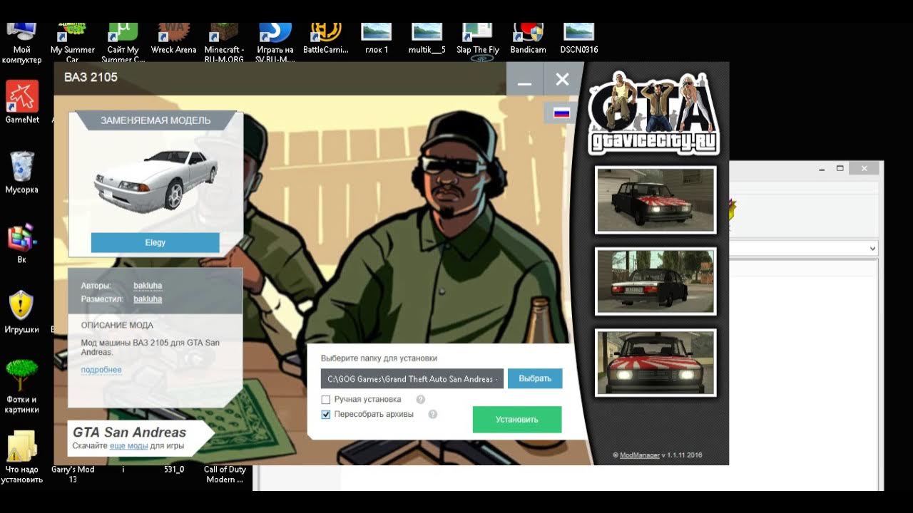
Task: Open Фотки и картинки desktop folder
Action: click(x=22, y=385)
